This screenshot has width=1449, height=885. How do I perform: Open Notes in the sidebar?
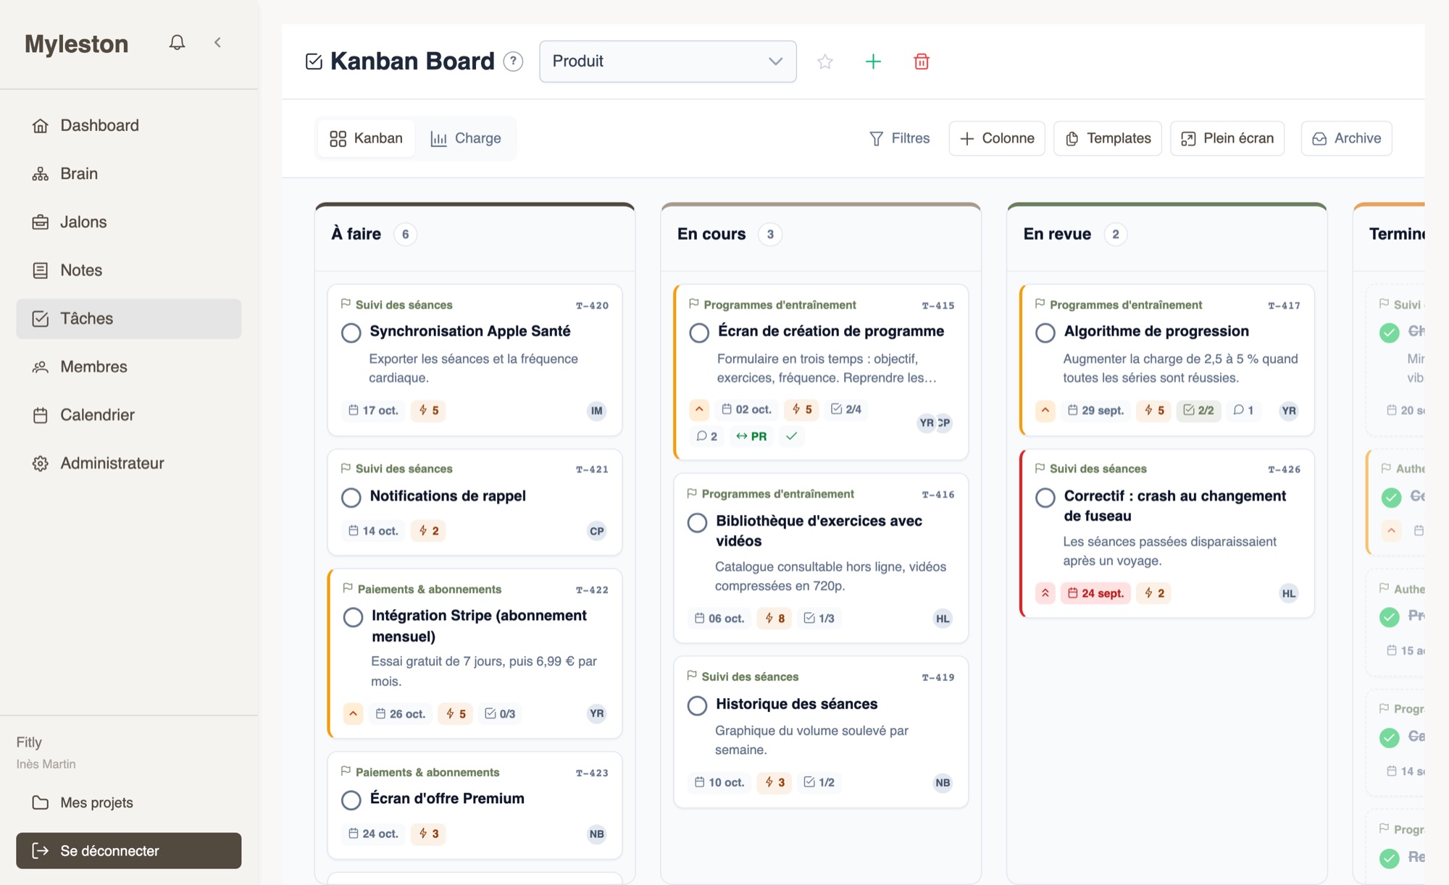tap(129, 270)
